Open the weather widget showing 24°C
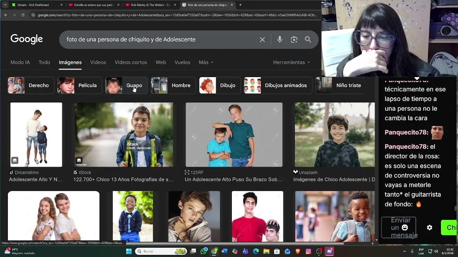This screenshot has height=257, width=458. pos(20,251)
